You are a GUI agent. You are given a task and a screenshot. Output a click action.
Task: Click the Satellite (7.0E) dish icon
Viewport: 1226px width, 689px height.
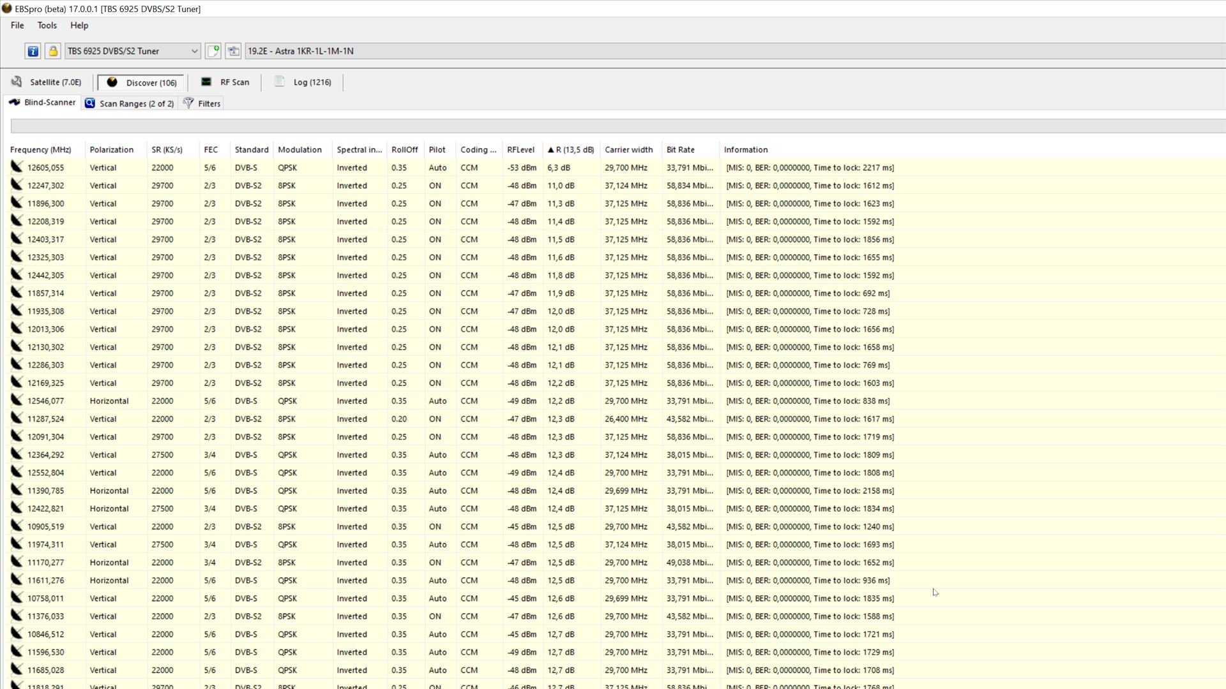[x=17, y=82]
